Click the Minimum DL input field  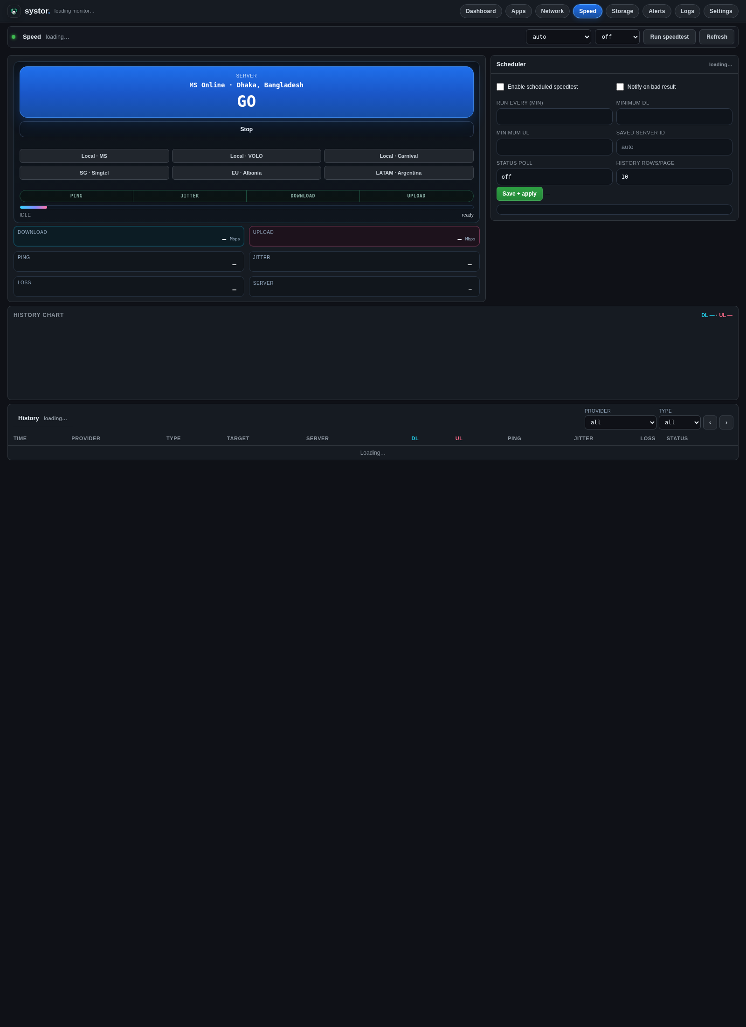(674, 117)
